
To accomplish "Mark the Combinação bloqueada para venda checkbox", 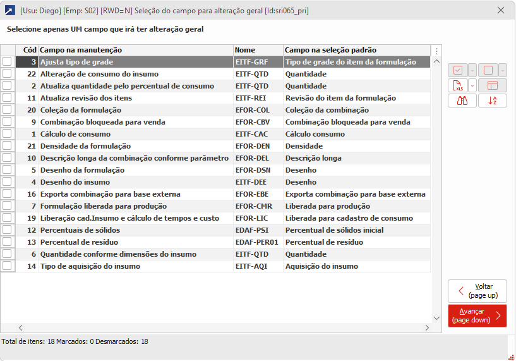I will tap(7, 121).
